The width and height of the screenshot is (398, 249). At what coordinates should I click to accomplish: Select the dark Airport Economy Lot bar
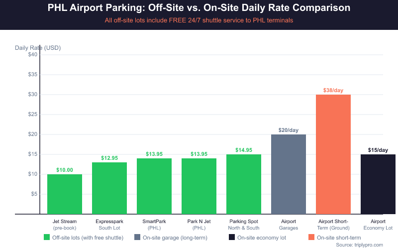coord(378,184)
